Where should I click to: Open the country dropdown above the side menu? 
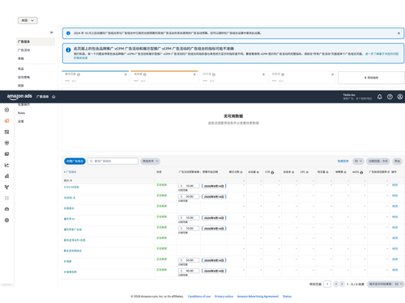pos(28,20)
